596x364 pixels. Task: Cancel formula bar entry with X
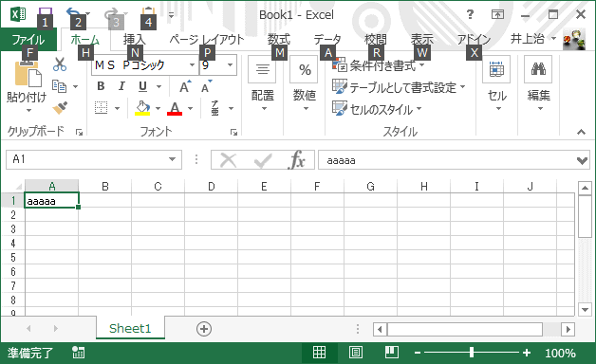[x=228, y=160]
